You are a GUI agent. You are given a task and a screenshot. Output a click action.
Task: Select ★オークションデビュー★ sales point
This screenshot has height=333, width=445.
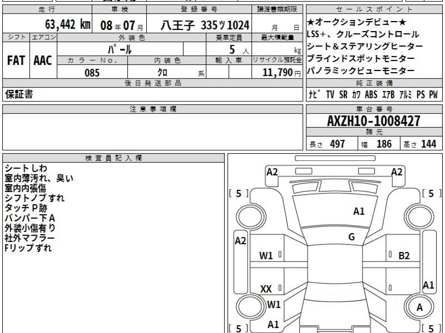(357, 22)
